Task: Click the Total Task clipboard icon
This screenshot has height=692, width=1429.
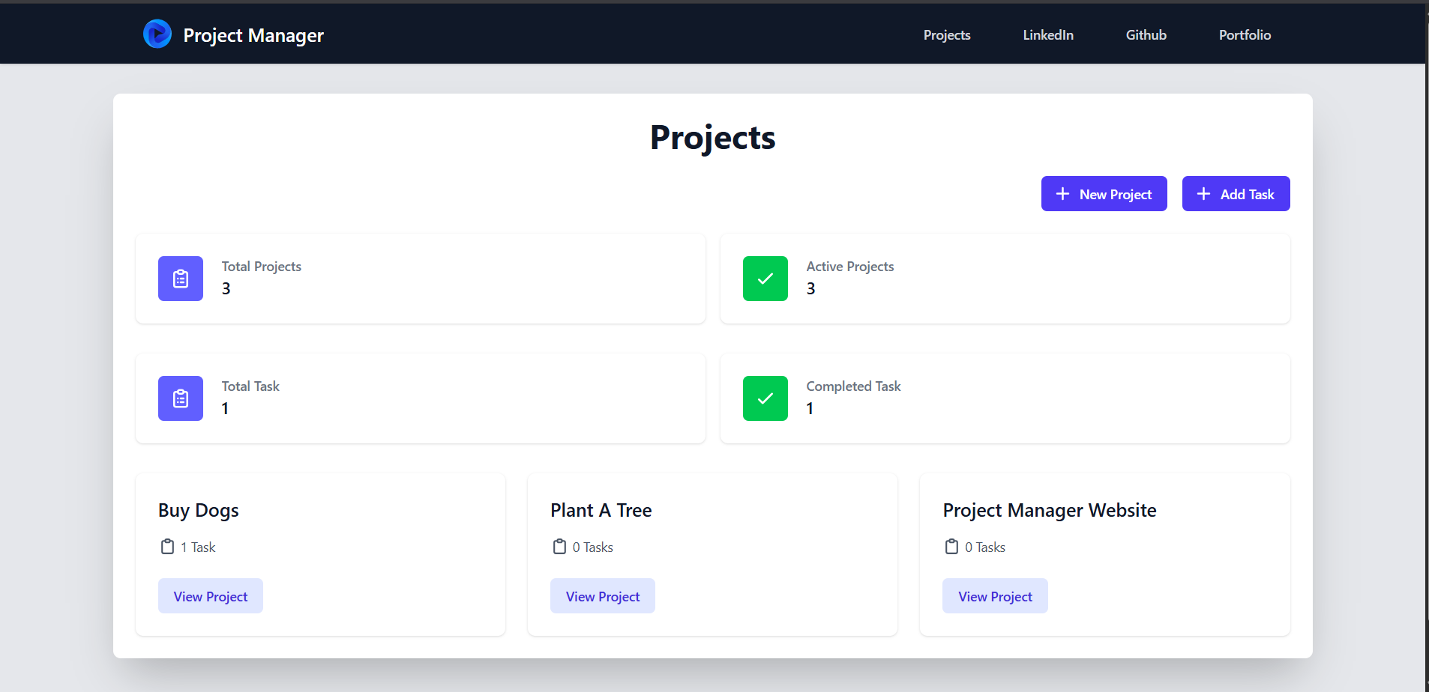Action: click(x=180, y=398)
